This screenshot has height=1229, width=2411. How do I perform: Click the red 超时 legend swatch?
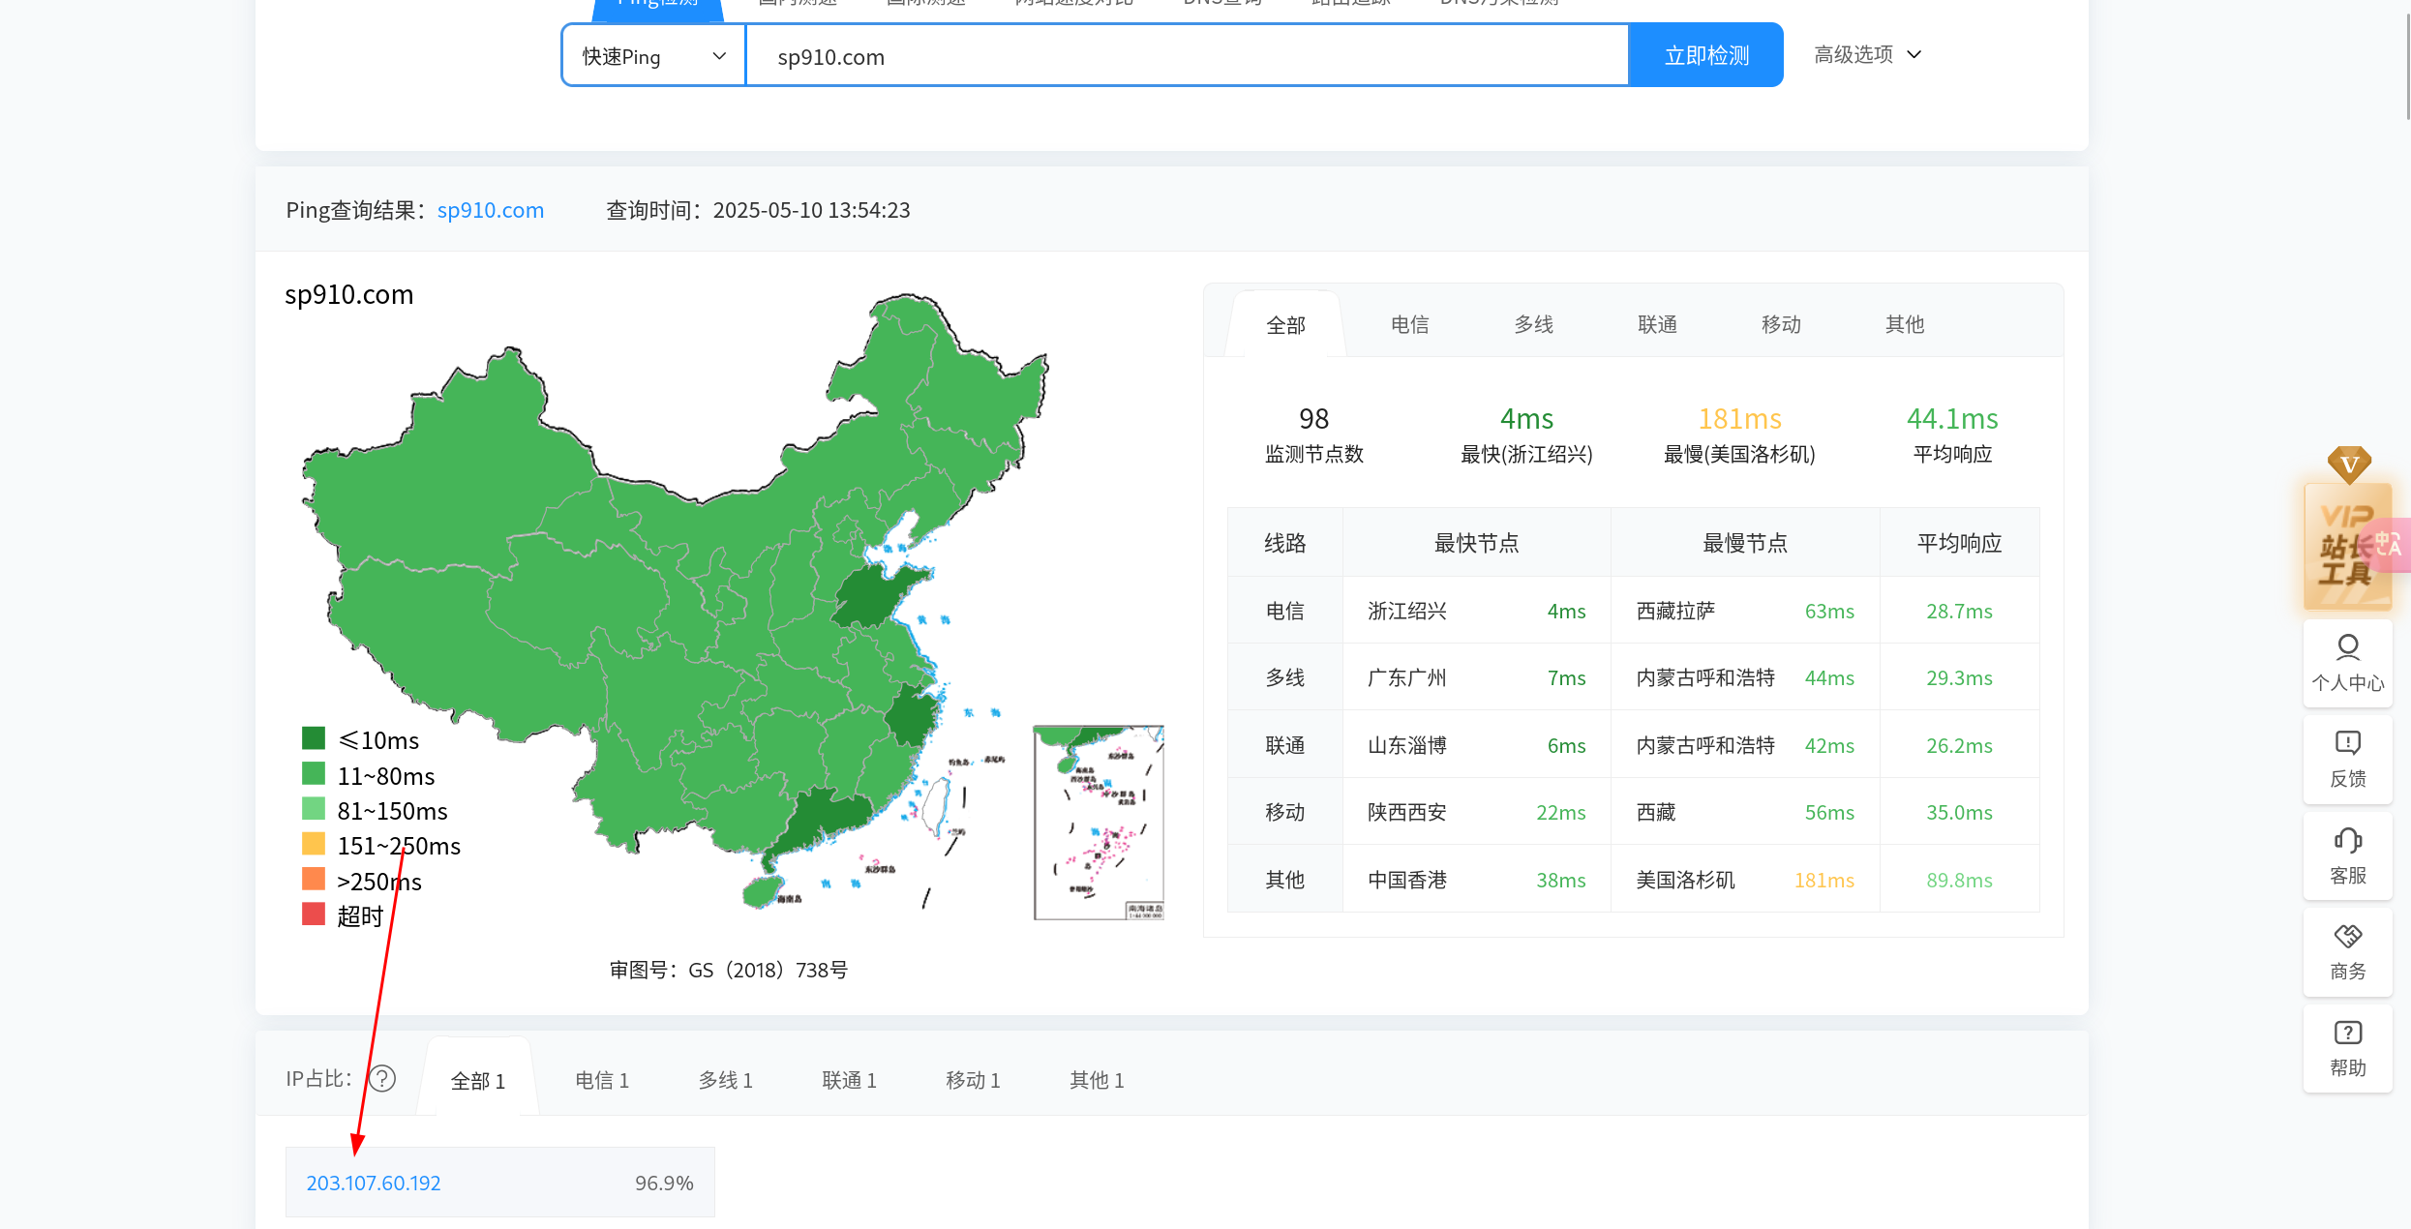314,914
